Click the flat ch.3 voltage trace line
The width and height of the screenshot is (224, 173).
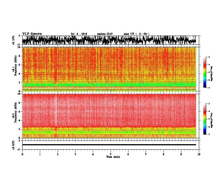pos(109,145)
